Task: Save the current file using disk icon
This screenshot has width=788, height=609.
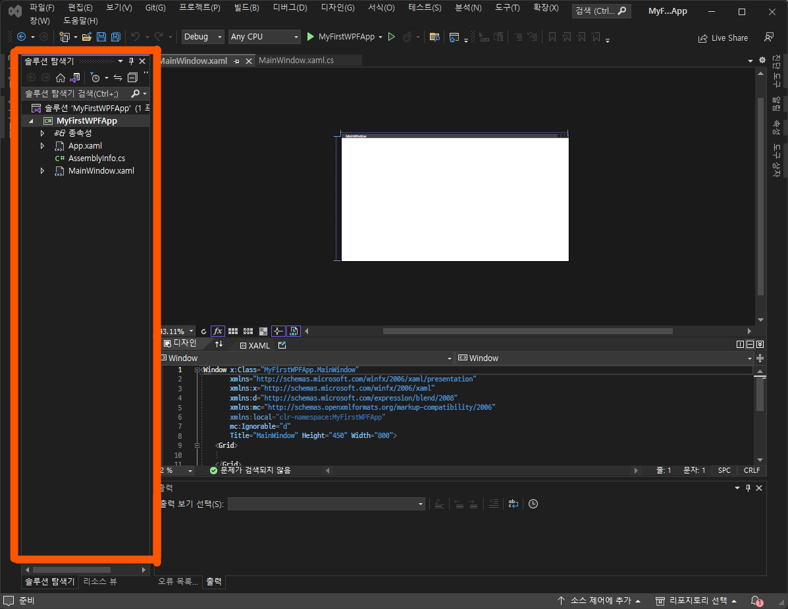Action: click(x=101, y=37)
